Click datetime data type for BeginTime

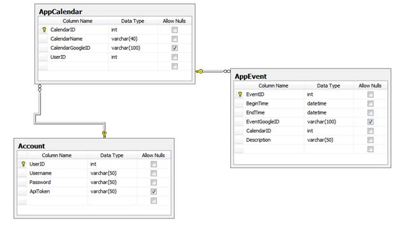[329, 103]
